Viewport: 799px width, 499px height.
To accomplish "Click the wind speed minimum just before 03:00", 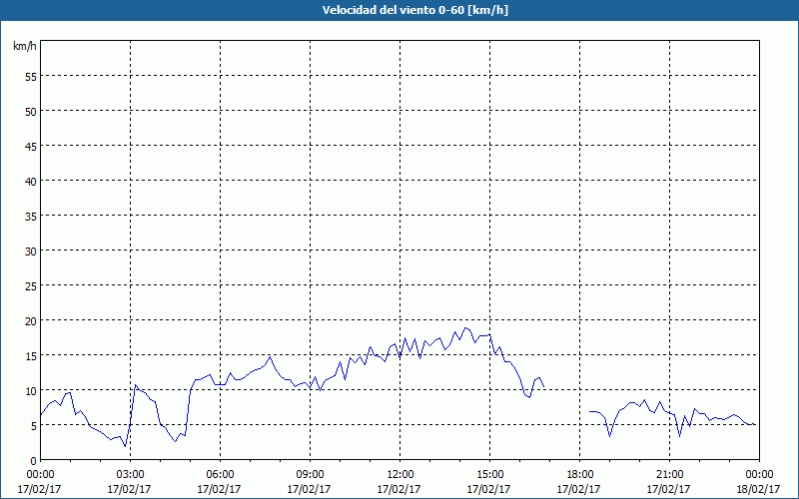I will click(x=125, y=446).
